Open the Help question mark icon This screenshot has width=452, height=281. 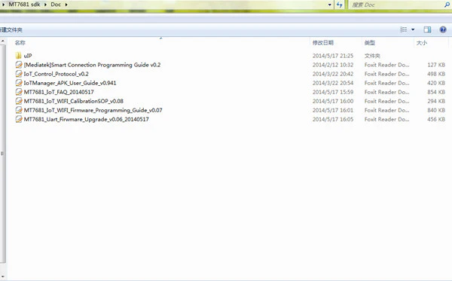(443, 29)
